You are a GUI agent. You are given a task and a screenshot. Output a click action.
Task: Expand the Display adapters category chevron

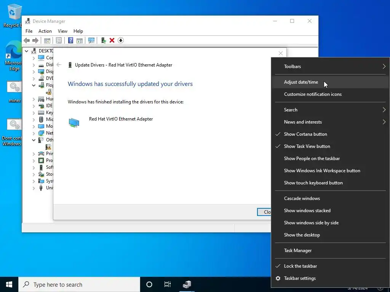[34, 72]
